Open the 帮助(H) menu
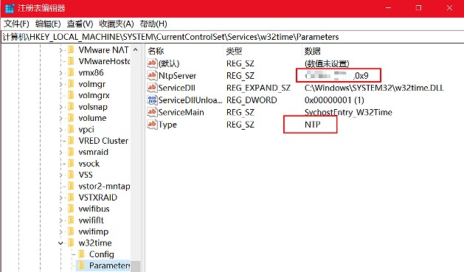464x272 pixels. point(153,24)
